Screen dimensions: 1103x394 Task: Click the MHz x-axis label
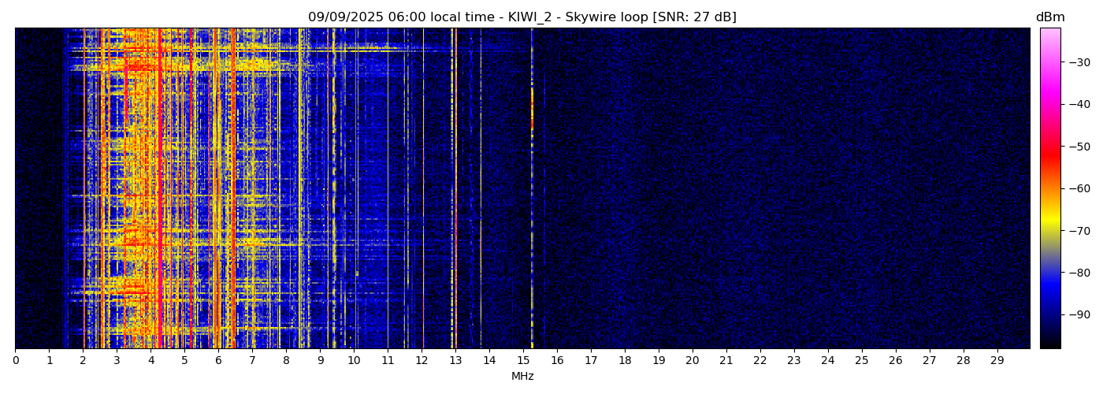522,377
